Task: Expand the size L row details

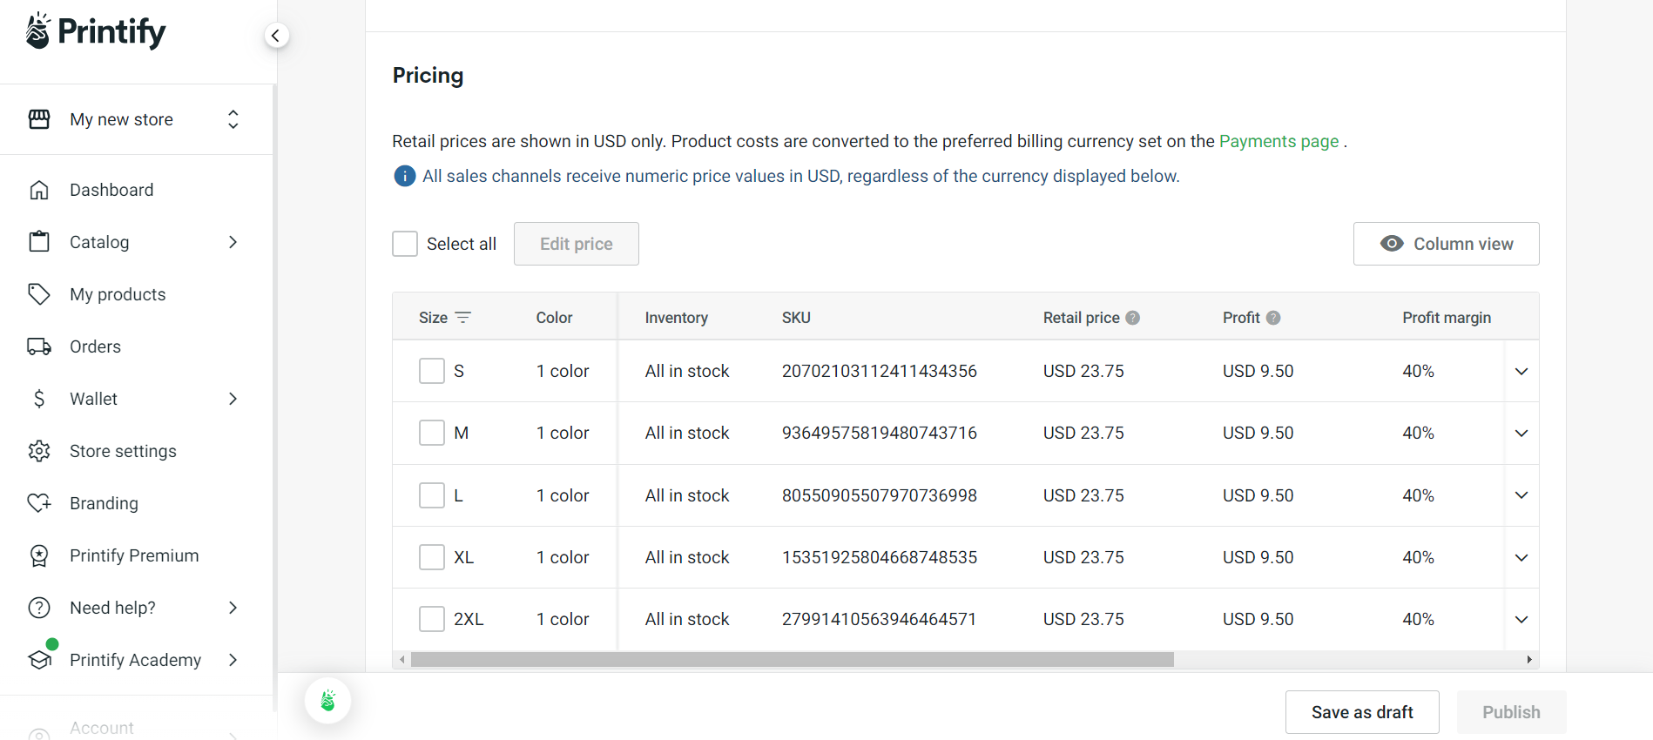Action: click(x=1521, y=495)
